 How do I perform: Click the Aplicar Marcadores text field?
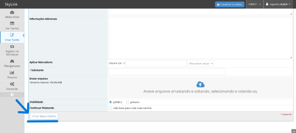pos(156,63)
